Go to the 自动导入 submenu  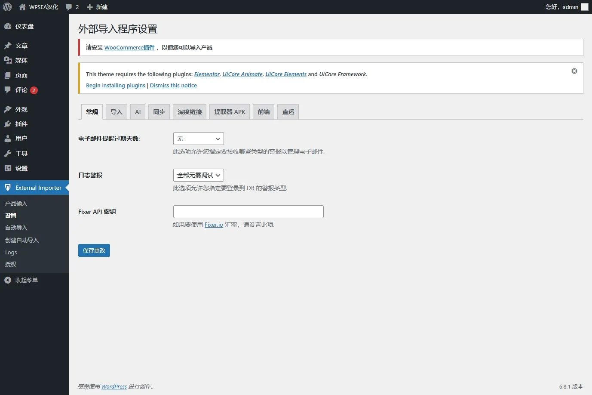[x=16, y=228]
